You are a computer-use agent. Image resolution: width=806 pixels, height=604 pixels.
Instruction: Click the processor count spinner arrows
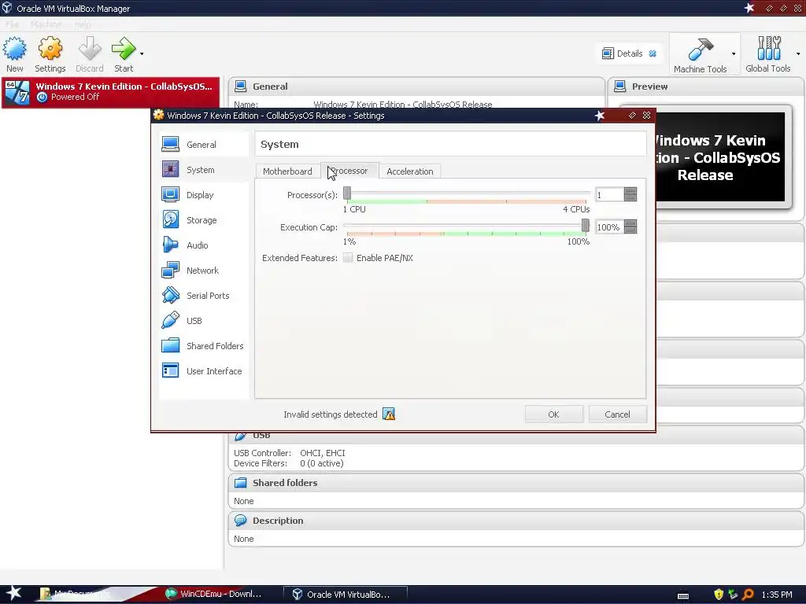[x=630, y=195]
